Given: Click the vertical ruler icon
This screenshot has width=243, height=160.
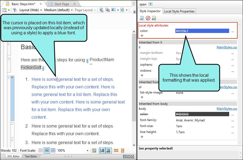Looking at the screenshot, I should (122, 151).
